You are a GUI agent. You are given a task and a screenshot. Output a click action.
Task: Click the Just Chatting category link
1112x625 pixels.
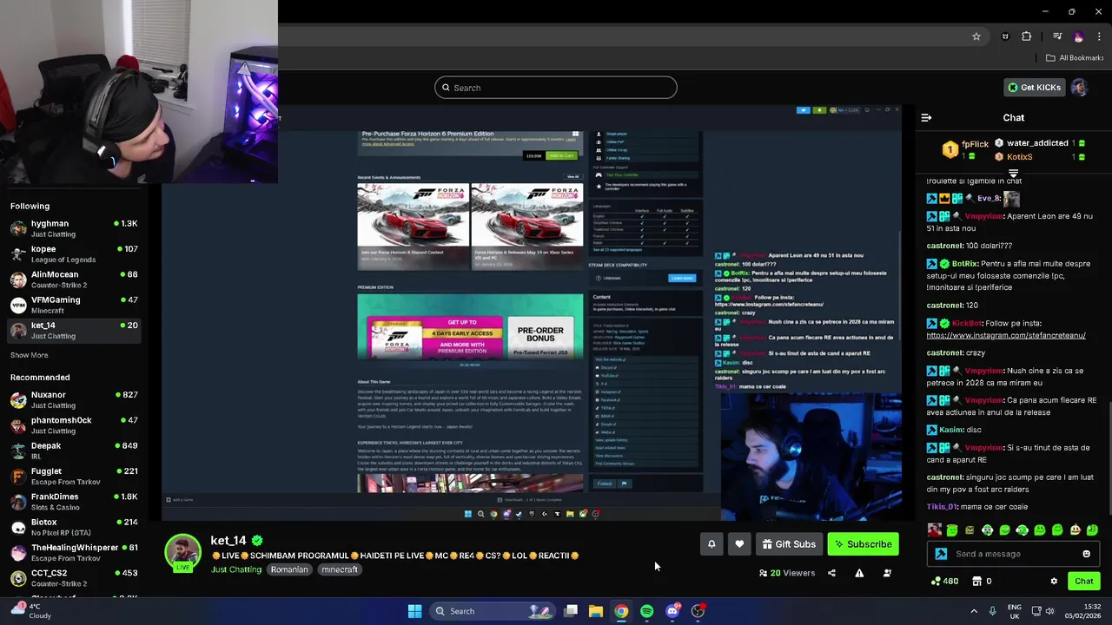[236, 569]
